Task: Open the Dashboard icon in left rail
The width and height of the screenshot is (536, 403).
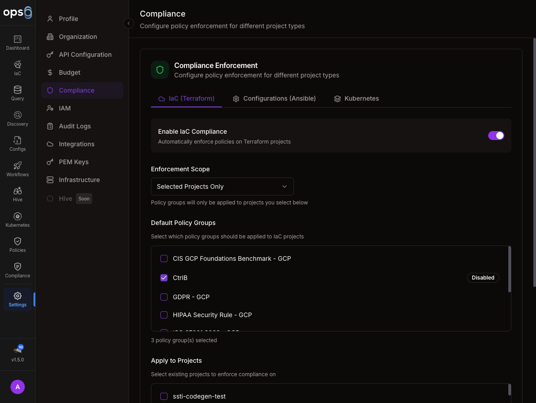Action: [17, 39]
